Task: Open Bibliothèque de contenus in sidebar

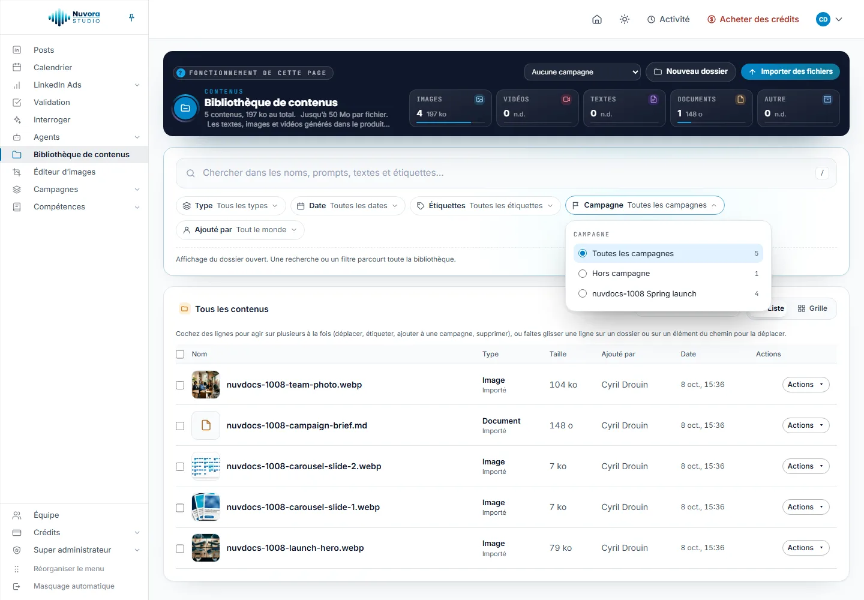Action: [74, 154]
